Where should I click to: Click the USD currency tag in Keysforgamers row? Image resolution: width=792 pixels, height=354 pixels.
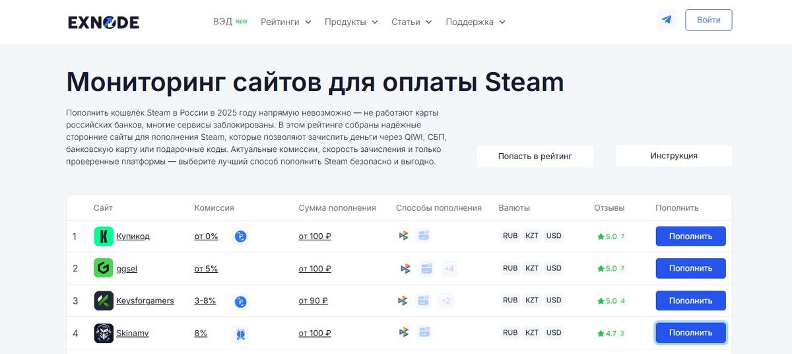pyautogui.click(x=554, y=301)
